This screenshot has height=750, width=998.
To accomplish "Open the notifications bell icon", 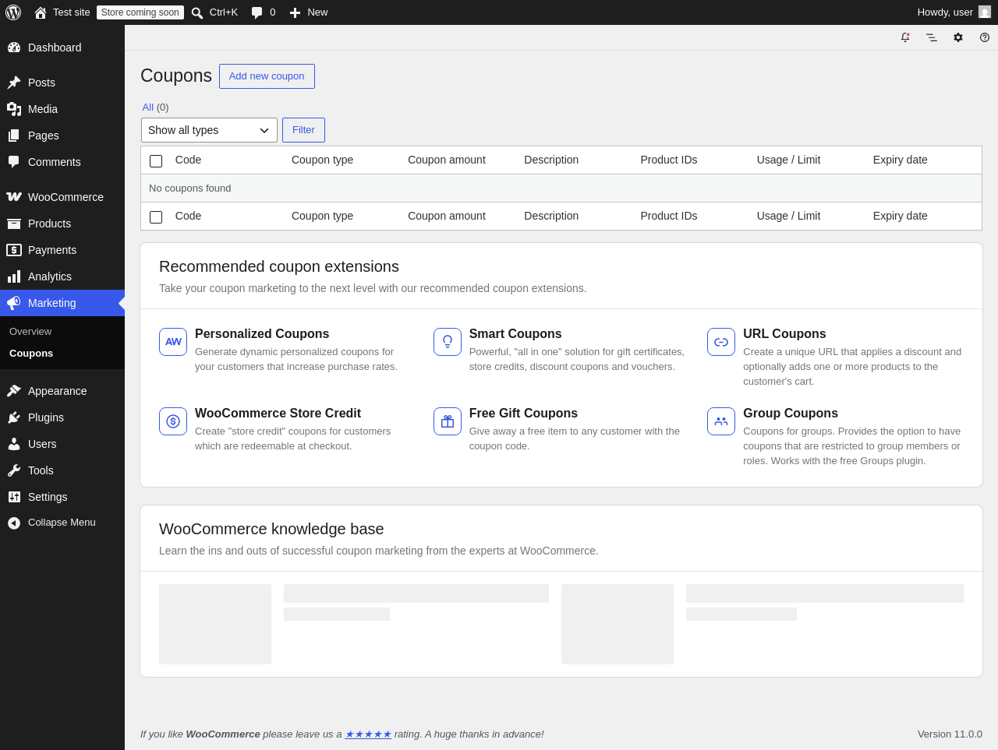I will [x=905, y=37].
